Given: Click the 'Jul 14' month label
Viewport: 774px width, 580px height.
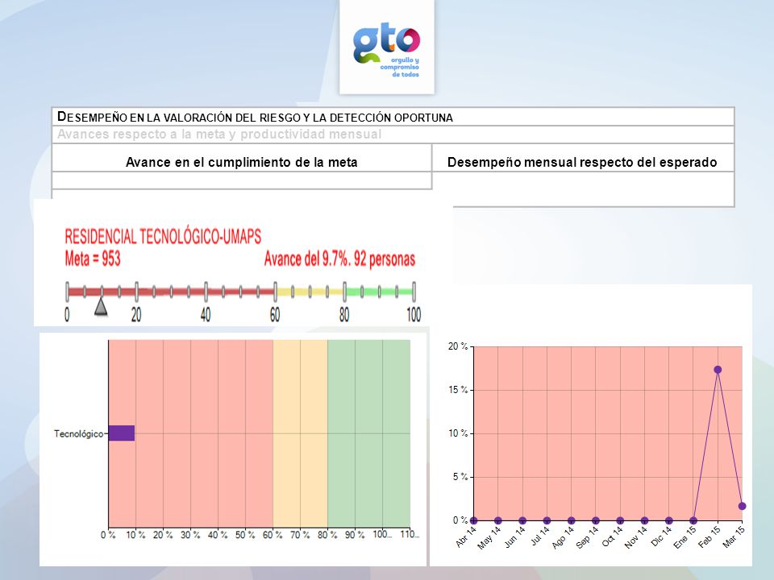Looking at the screenshot, I should tap(540, 536).
